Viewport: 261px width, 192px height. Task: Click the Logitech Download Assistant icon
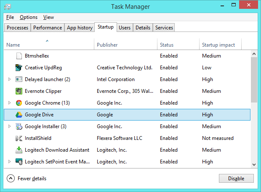click(19, 150)
